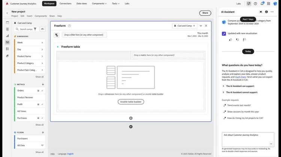Click the Search components field
Viewport: 281px width, 157px height.
26,29
